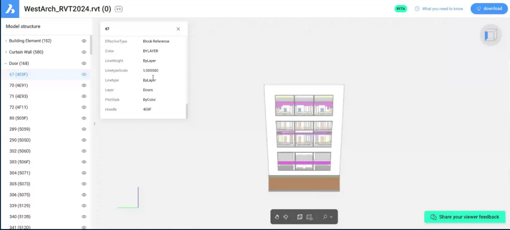
Task: Click the 1.000000 LinetypeScale value
Action: (150, 70)
